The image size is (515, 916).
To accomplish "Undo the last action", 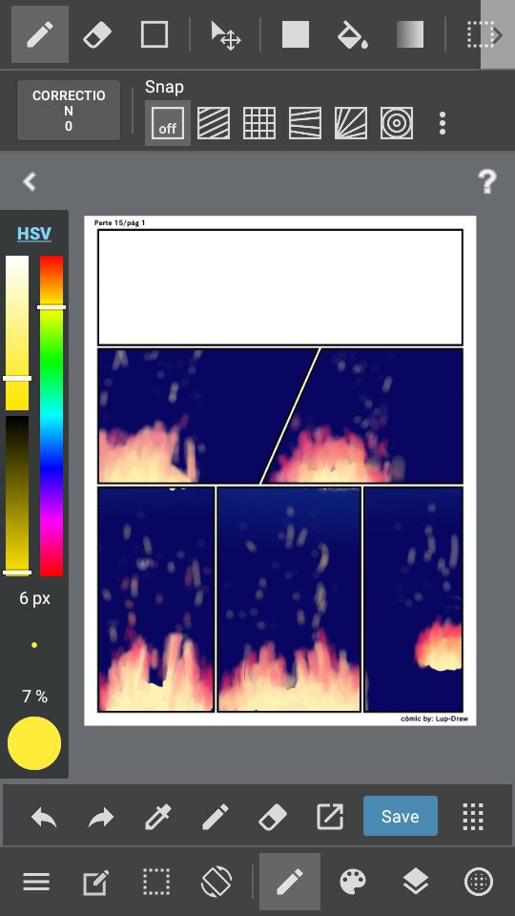I will click(44, 816).
